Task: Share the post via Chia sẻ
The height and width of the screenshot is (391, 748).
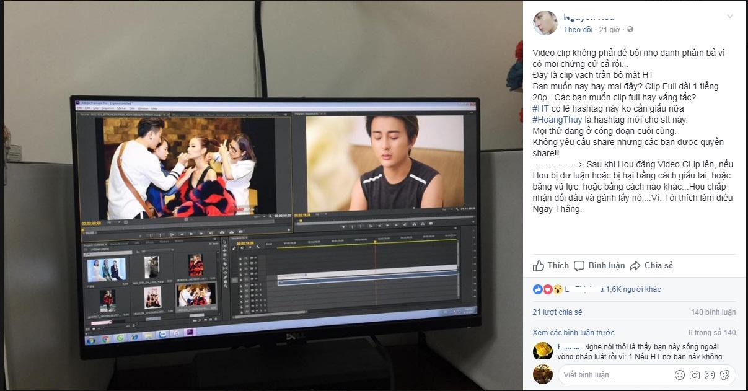Action: click(x=651, y=265)
